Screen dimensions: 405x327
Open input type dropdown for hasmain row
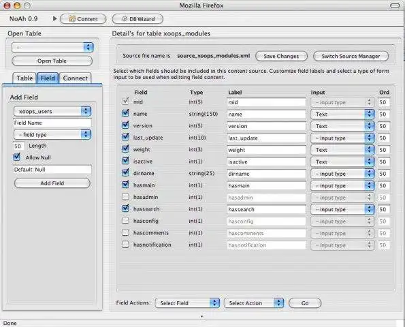[342, 185]
